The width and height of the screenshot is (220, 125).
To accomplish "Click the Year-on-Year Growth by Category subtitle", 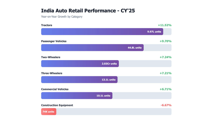I will (x=62, y=17).
